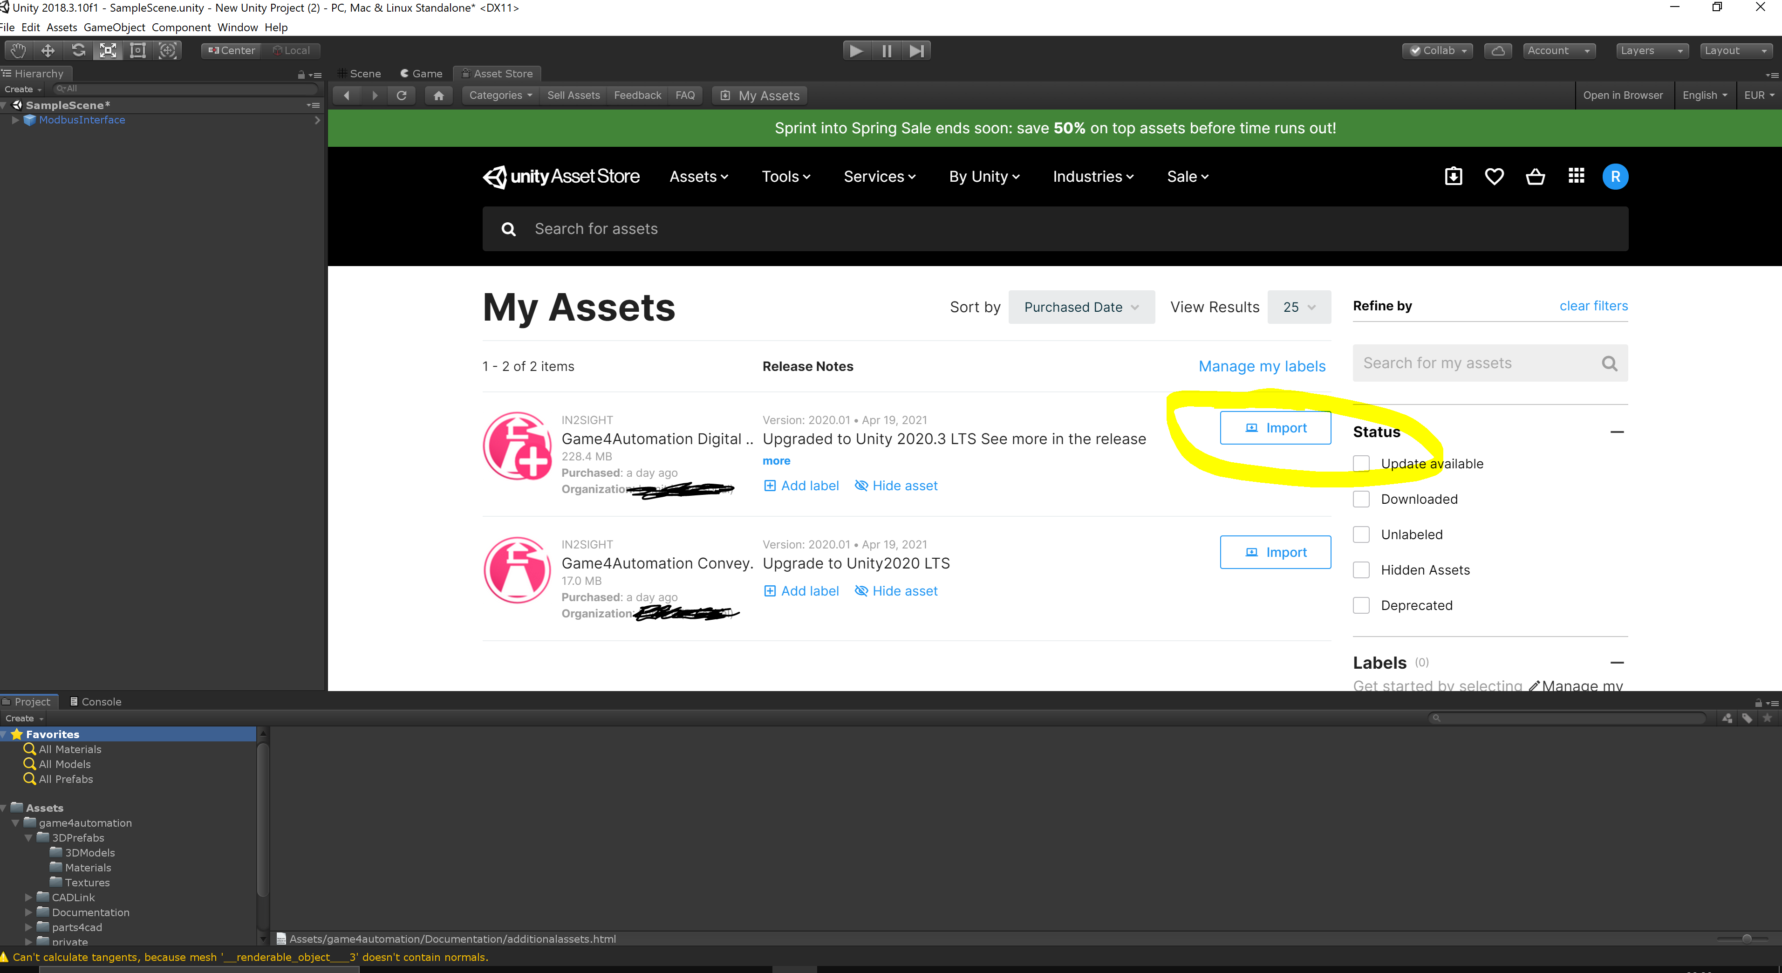Open the apps grid icon
This screenshot has width=1782, height=973.
tap(1576, 176)
